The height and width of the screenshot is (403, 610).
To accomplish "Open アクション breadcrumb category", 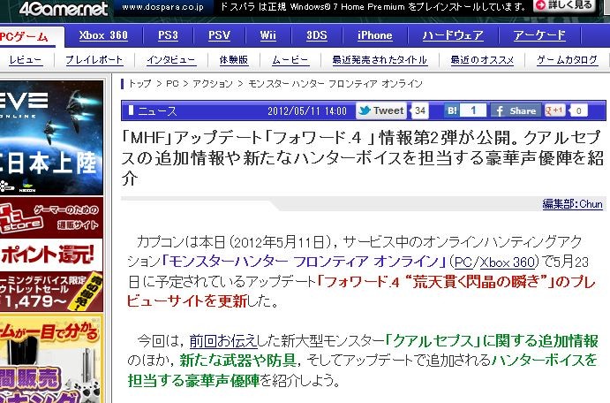I will click(213, 84).
